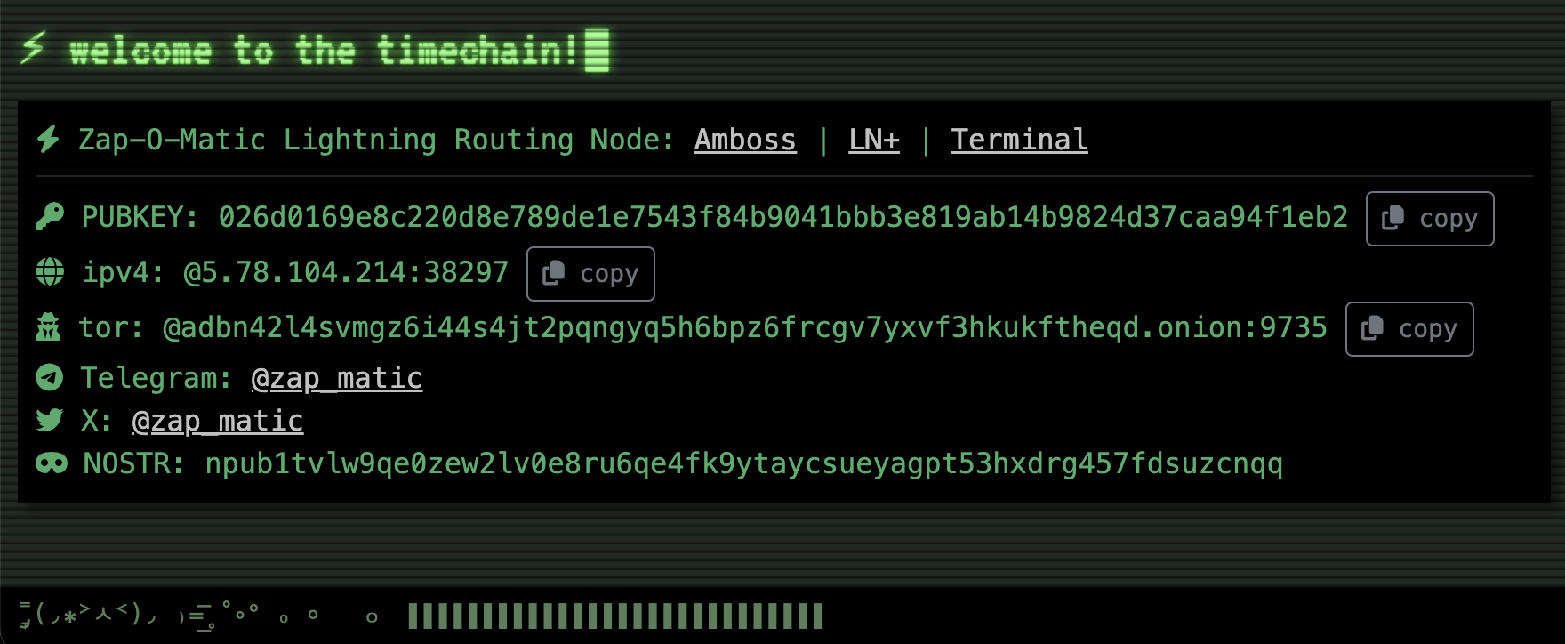This screenshot has height=644, width=1565.
Task: Click the key icon next to PUBKEY
Action: [x=50, y=217]
